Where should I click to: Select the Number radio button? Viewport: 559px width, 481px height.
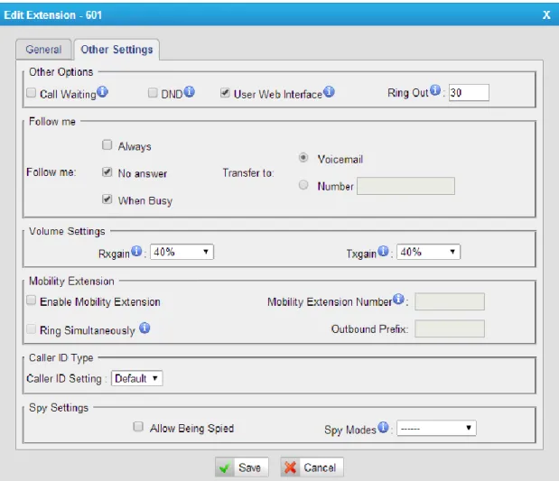[x=303, y=185]
